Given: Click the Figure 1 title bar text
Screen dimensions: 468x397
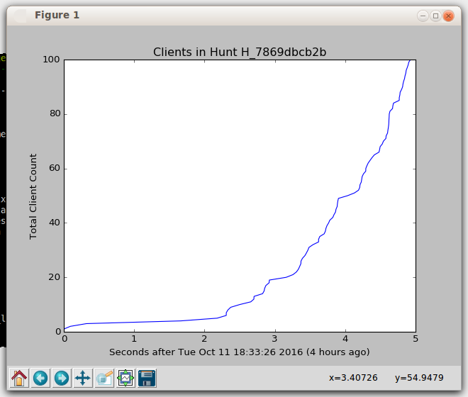Looking at the screenshot, I should click(57, 15).
